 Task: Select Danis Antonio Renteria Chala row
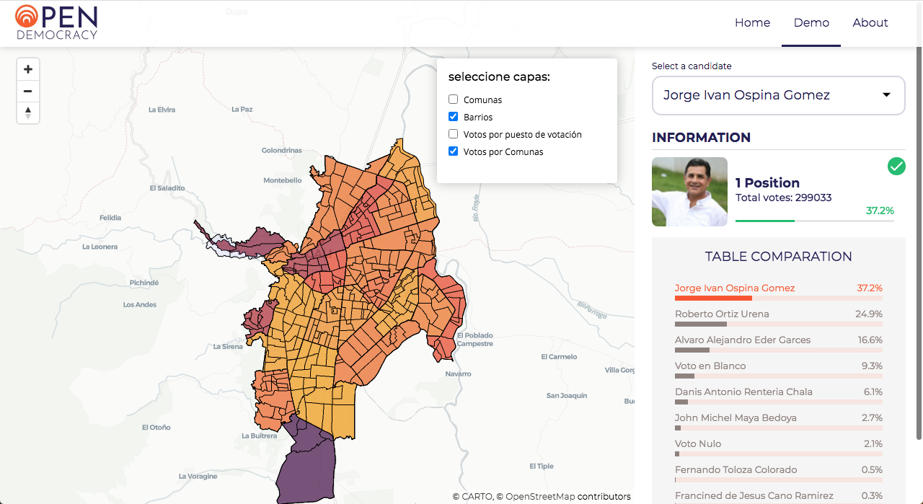[x=779, y=395]
